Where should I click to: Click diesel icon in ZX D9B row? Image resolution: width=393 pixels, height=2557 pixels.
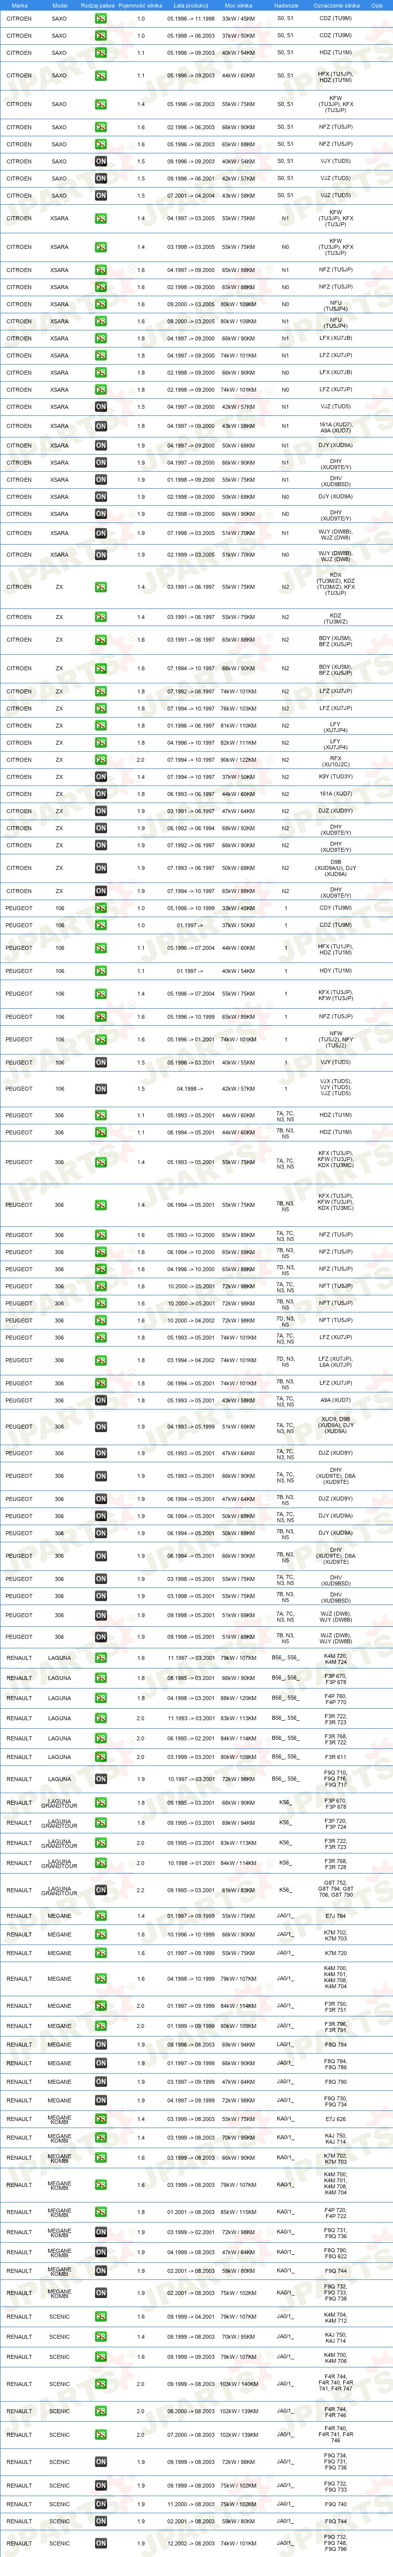coord(100,868)
